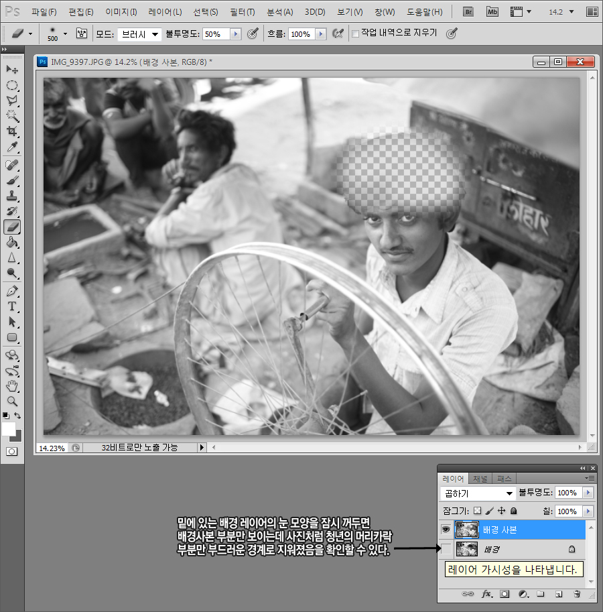The width and height of the screenshot is (603, 612).
Task: Toggle tablet pressure for opacity
Action: (x=253, y=34)
